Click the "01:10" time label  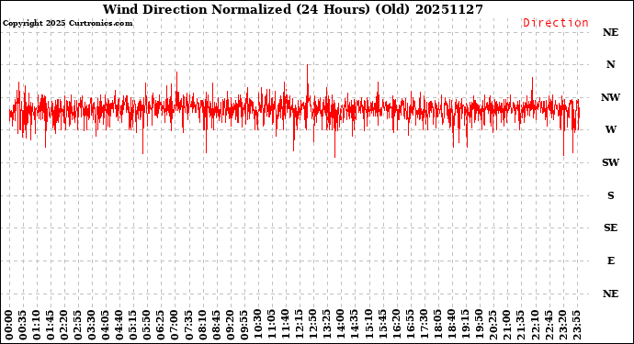tap(37, 326)
